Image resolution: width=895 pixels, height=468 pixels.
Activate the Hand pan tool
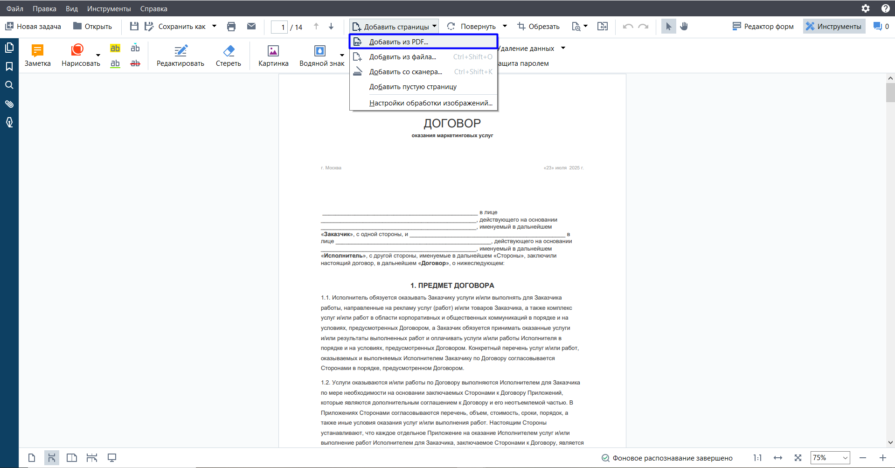(684, 26)
